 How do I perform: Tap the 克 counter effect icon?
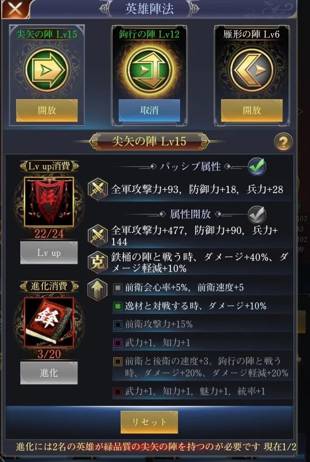click(98, 263)
